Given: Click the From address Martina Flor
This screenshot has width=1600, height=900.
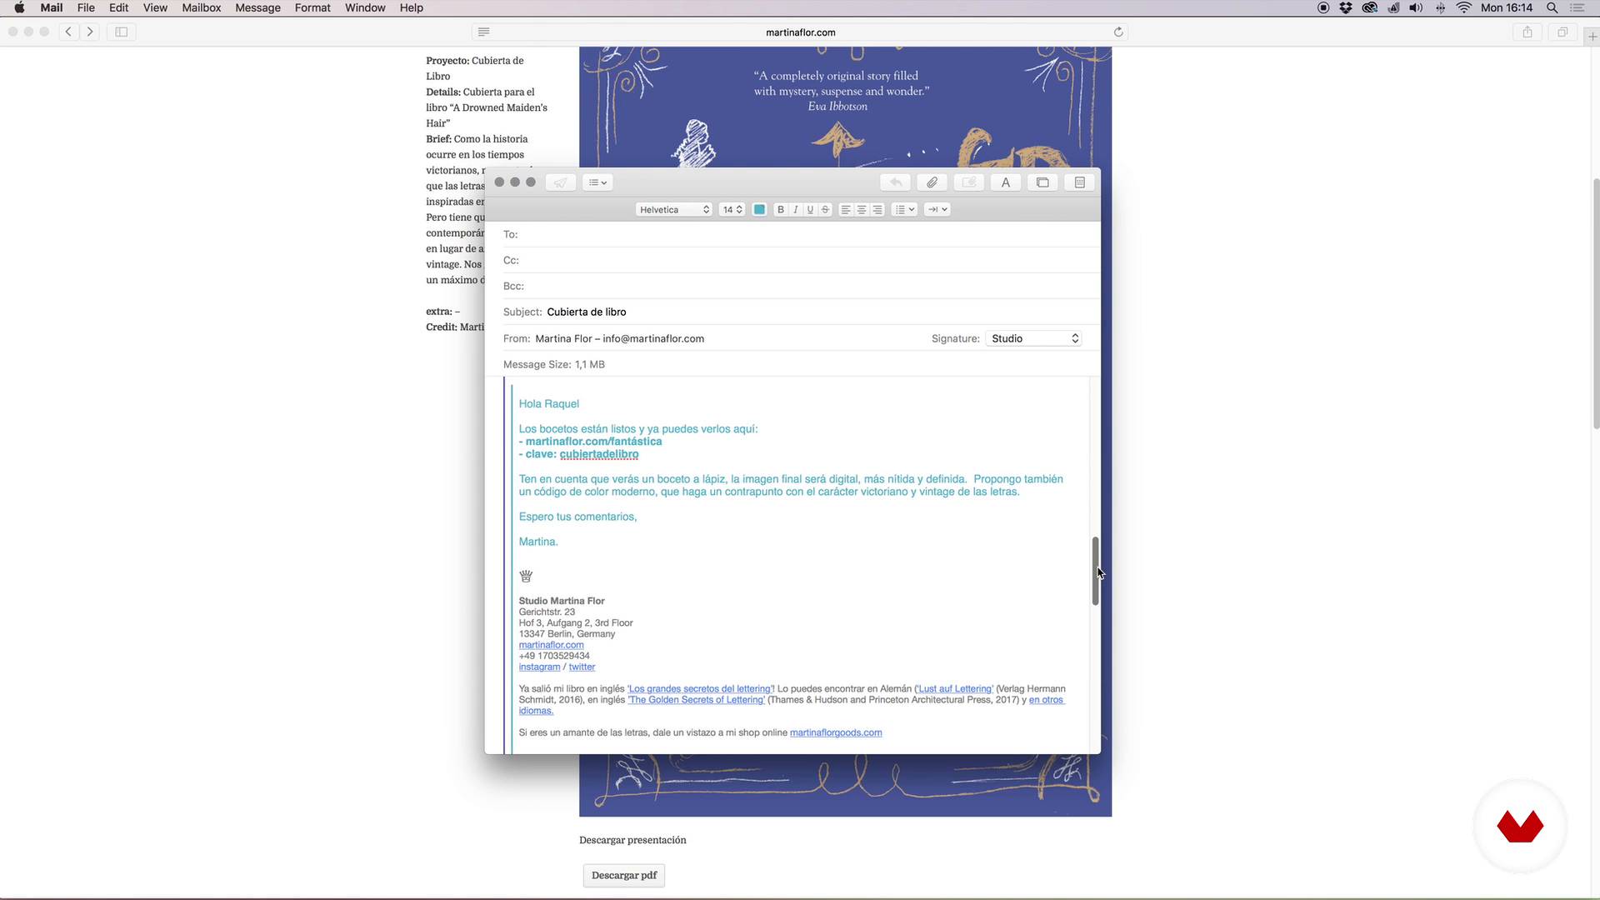Looking at the screenshot, I should (x=619, y=338).
